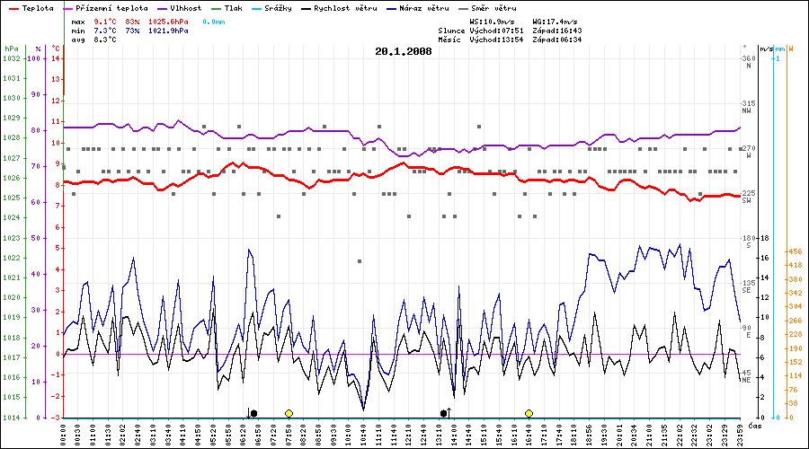Click the 1032 pressure axis value
The height and width of the screenshot is (449, 809).
12,58
